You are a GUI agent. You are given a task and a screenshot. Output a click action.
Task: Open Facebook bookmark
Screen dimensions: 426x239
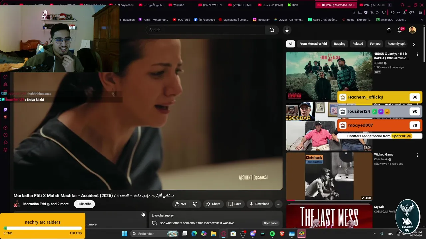[204, 20]
